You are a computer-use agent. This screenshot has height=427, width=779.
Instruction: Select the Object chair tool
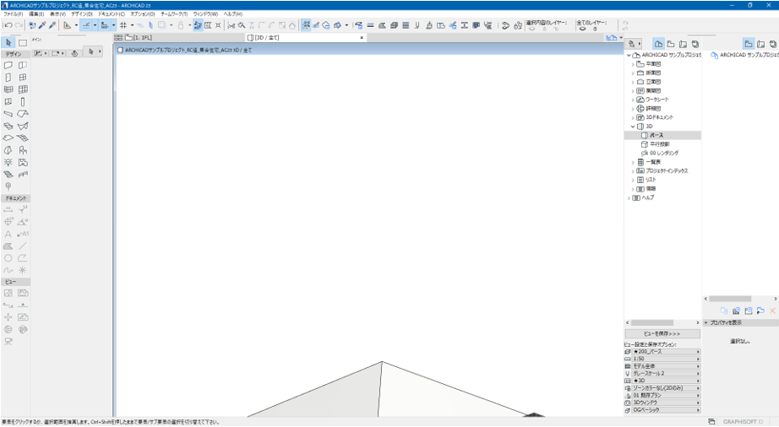(x=23, y=150)
